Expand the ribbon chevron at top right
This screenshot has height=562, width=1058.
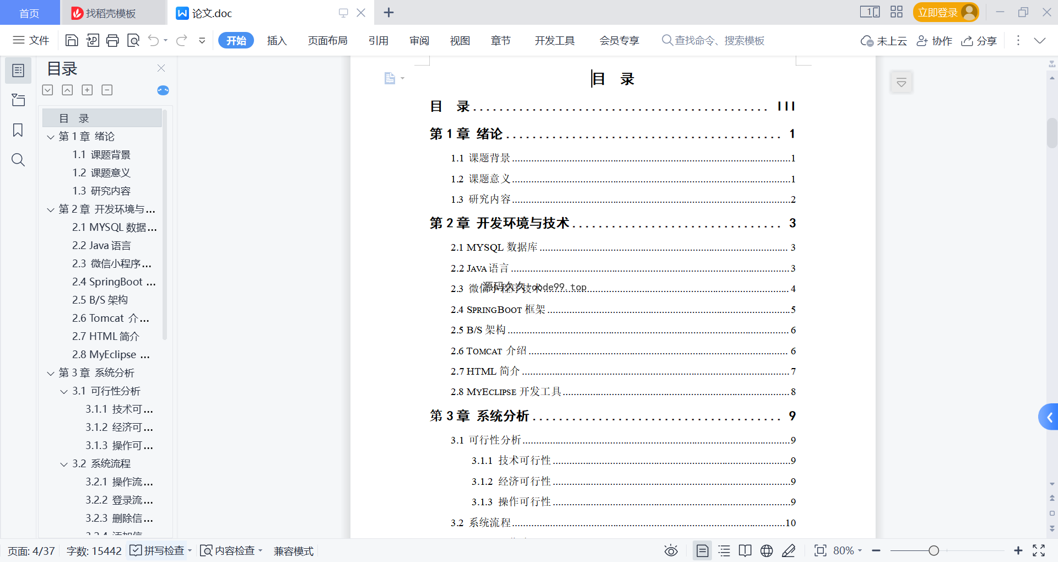point(1040,40)
